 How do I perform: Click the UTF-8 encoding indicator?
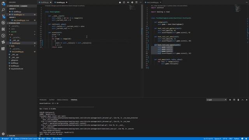[x=225, y=139]
